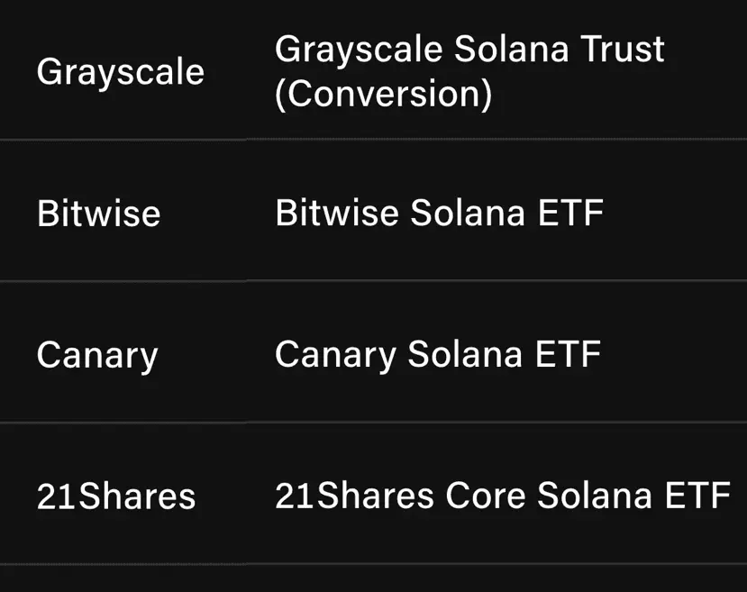Click ETF in the 21Shares Core row
Viewport: 747px width, 592px height.
[x=698, y=496]
